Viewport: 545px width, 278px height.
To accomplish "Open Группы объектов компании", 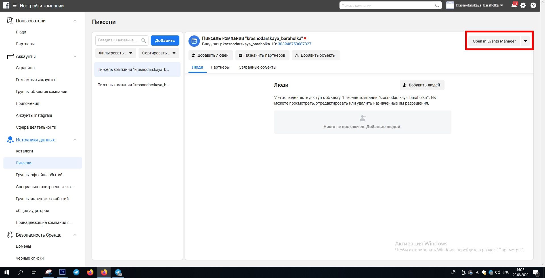I will (42, 92).
